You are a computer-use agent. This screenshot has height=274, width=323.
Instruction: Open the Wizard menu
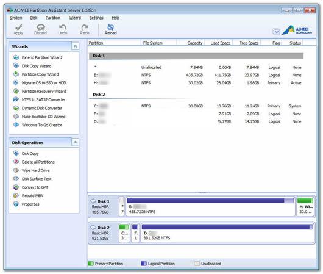point(75,18)
